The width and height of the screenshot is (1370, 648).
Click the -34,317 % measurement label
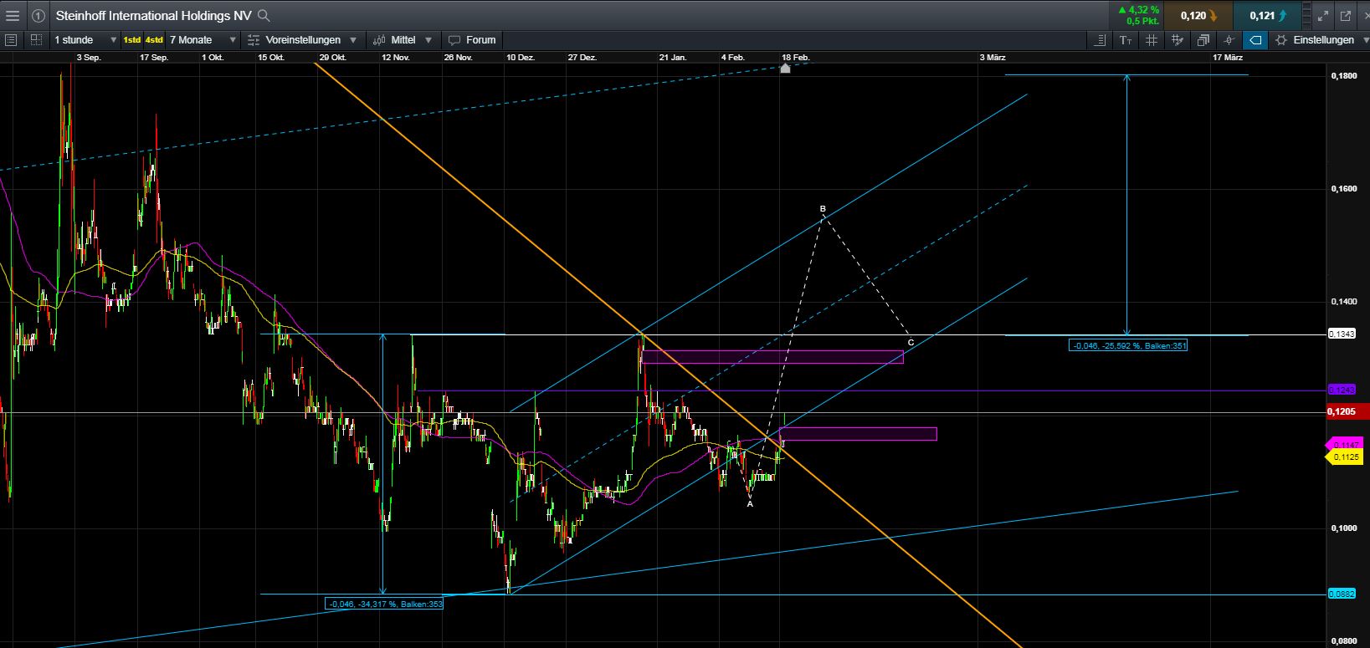(x=383, y=604)
